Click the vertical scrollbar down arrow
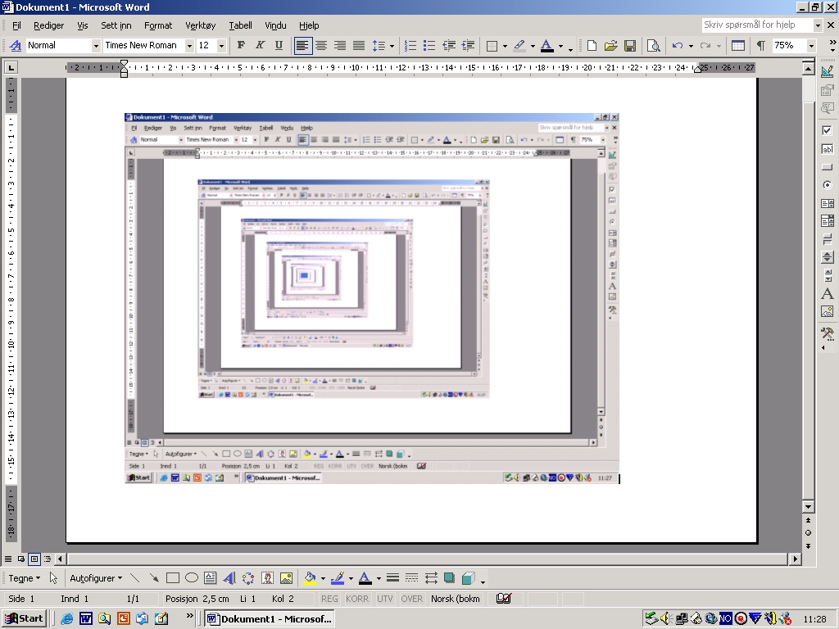 (809, 506)
